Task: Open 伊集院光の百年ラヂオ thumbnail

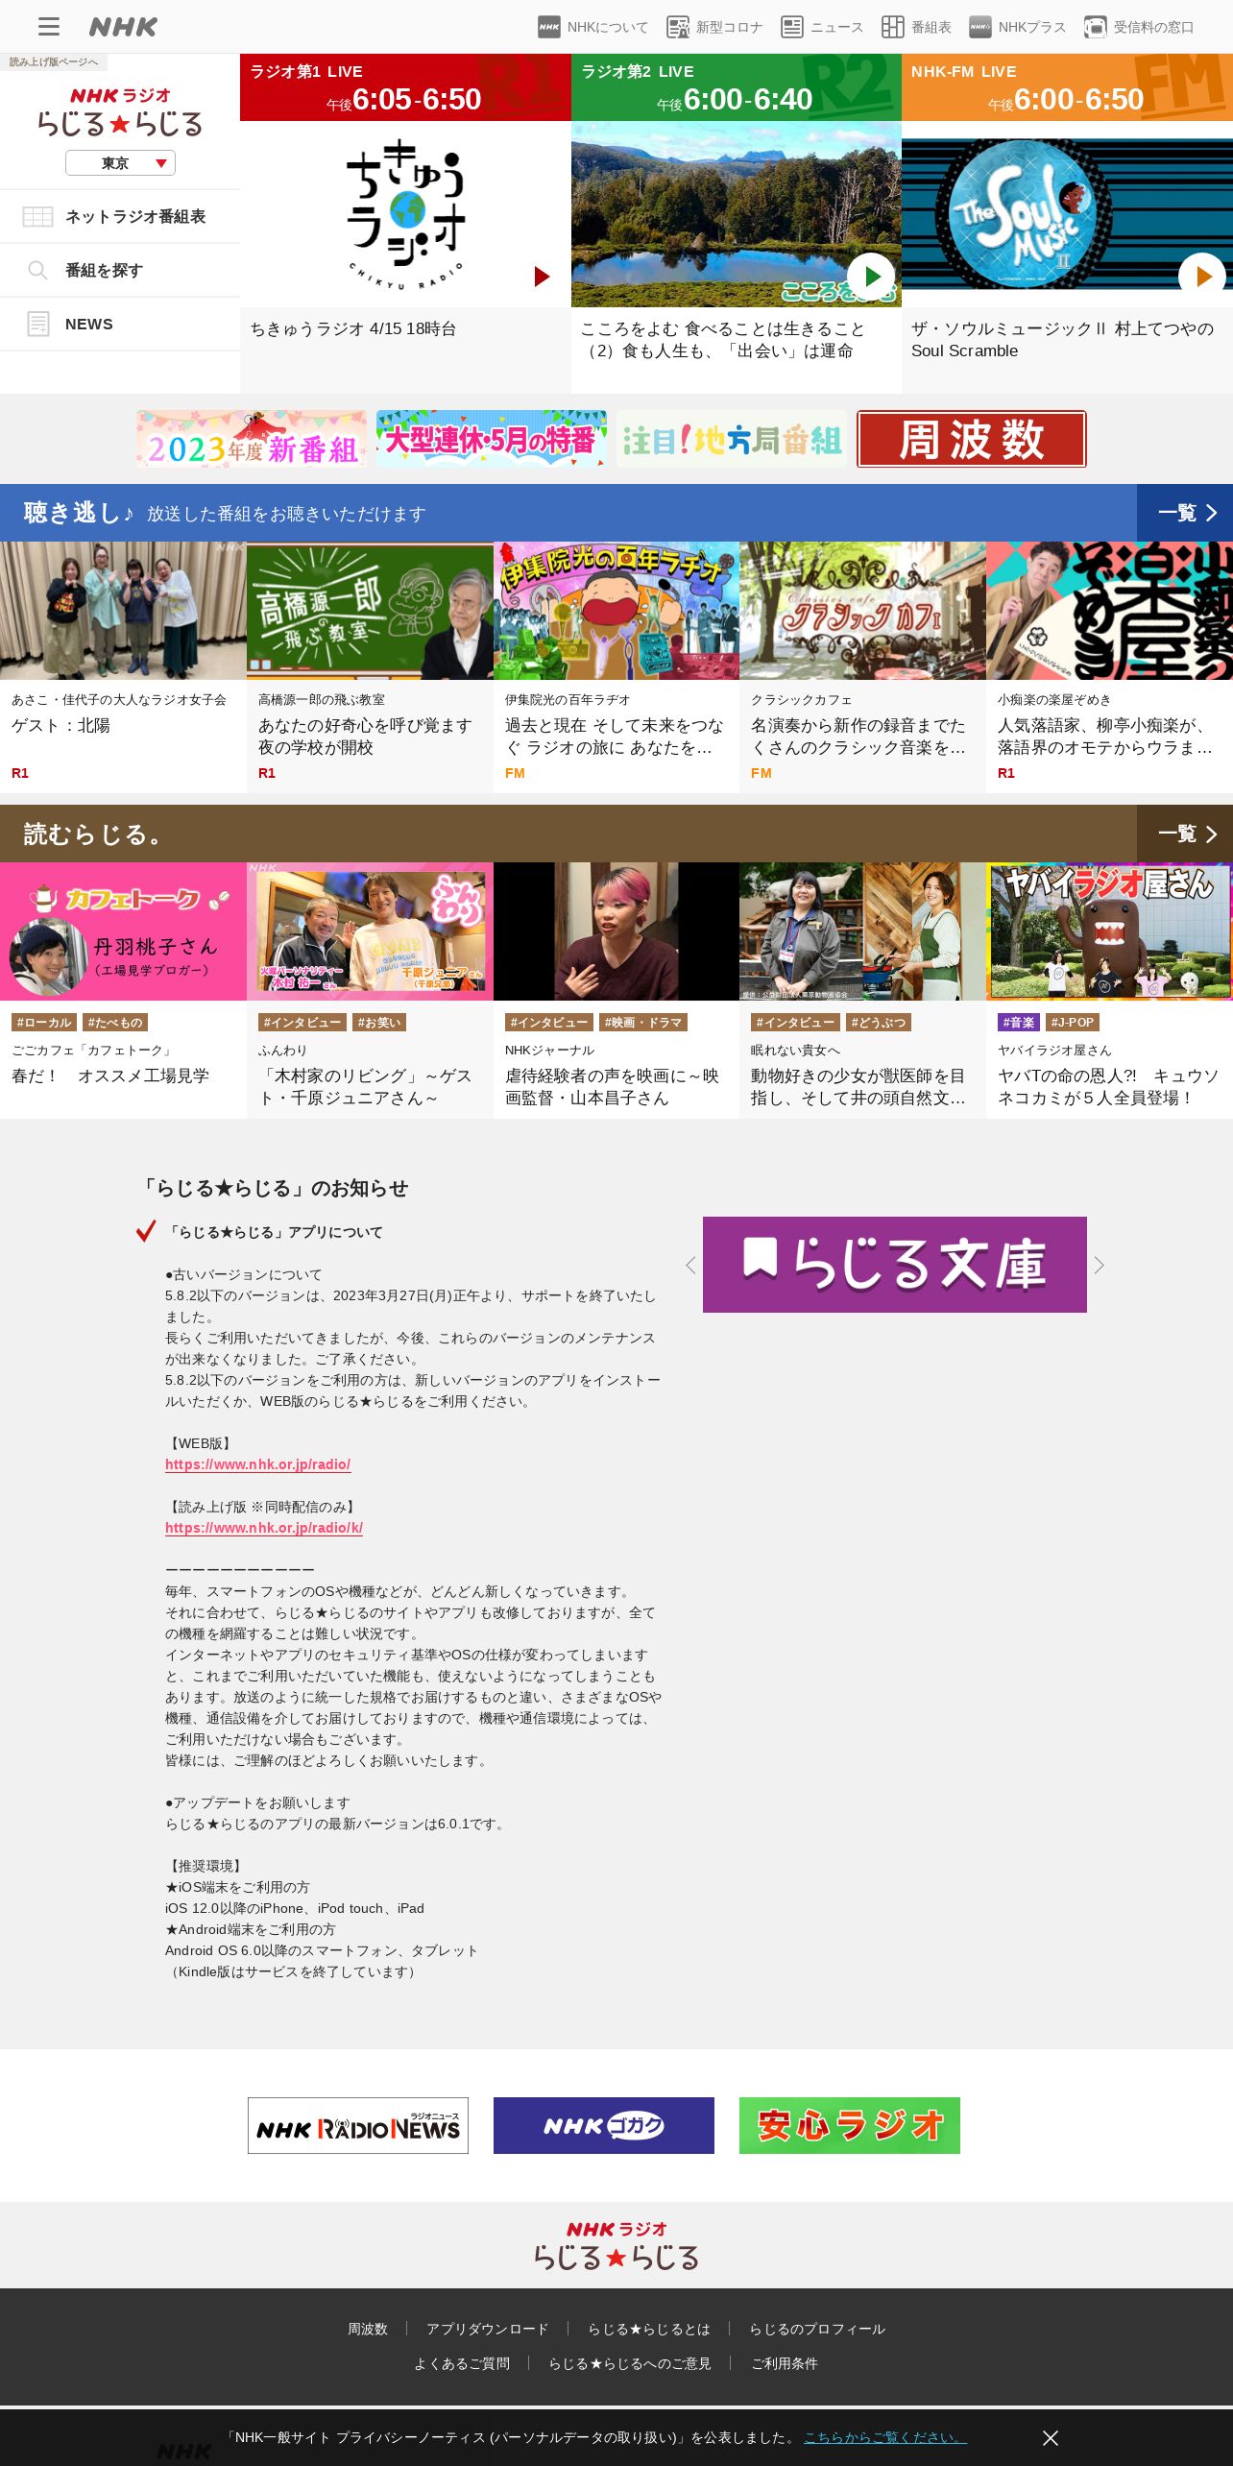Action: point(616,611)
